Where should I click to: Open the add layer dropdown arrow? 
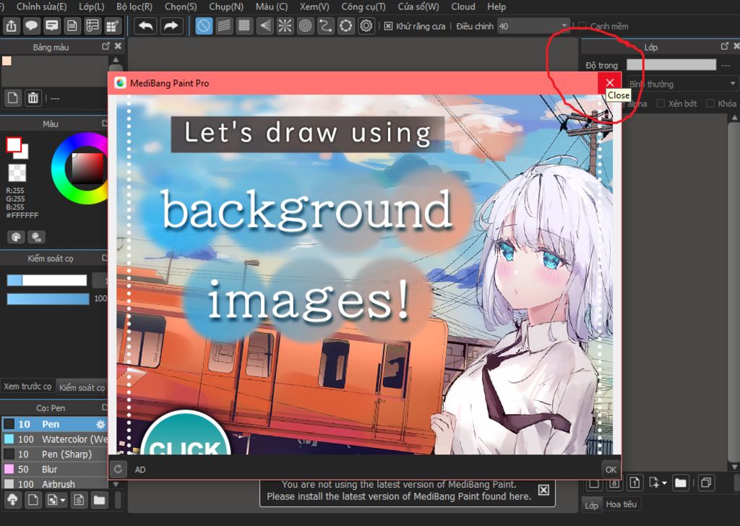pyautogui.click(x=665, y=483)
